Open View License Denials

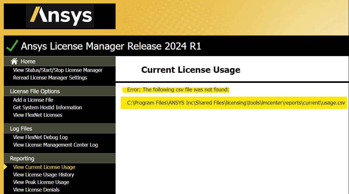coord(36,190)
